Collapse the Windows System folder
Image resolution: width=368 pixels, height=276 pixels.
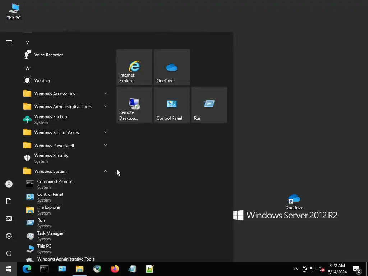tap(66, 171)
